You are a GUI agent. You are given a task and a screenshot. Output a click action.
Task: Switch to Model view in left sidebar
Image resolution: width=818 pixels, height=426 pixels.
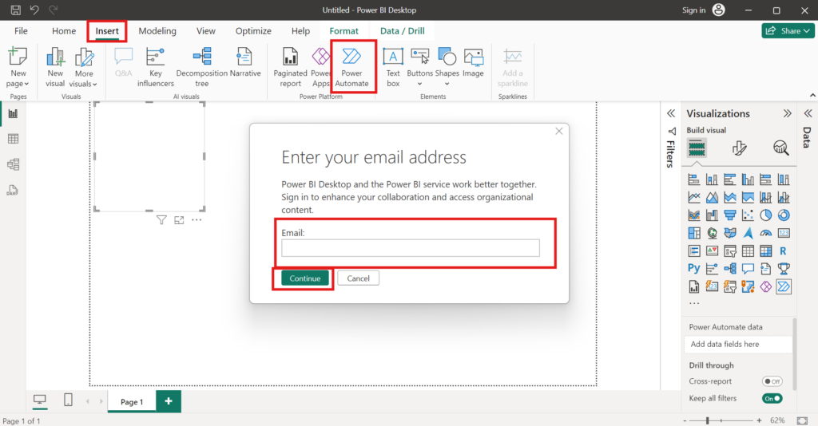13,164
